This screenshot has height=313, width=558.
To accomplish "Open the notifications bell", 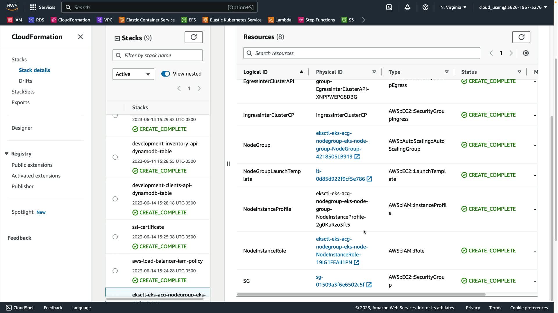I will tap(407, 7).
